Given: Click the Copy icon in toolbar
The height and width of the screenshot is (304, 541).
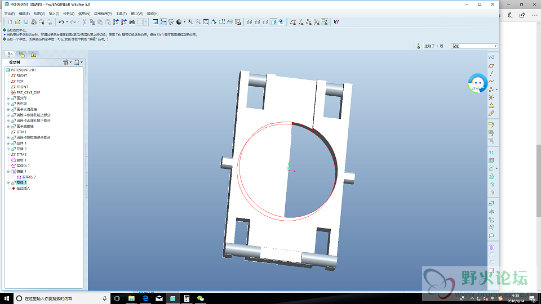Looking at the screenshot, I should [x=92, y=22].
